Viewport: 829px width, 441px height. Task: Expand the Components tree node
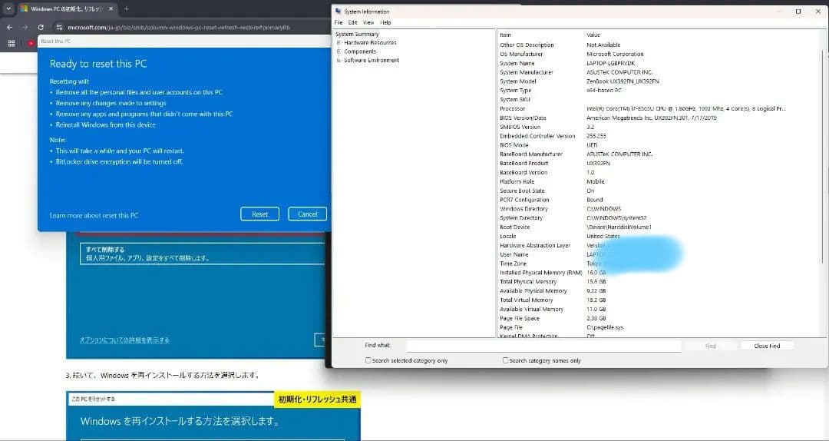339,51
